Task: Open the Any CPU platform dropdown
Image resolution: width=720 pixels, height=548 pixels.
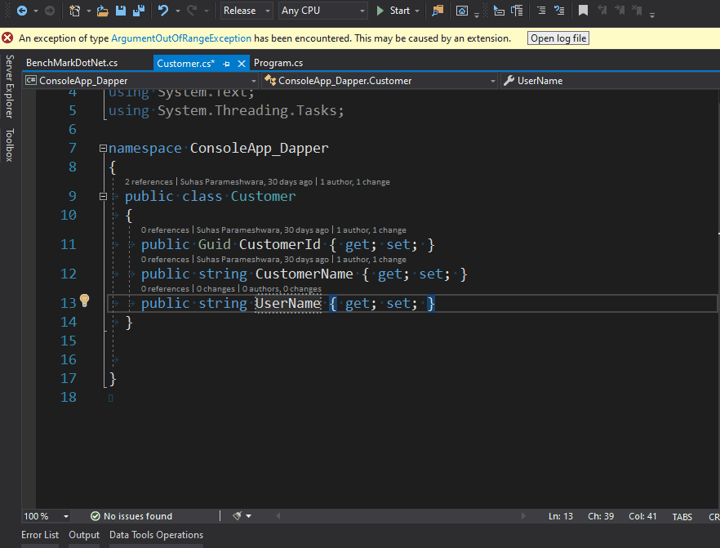Action: [x=322, y=11]
